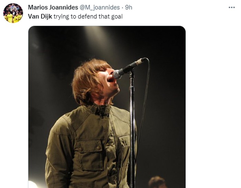This screenshot has width=241, height=188.
Task: Select the tweet text 'trying to defend that goal'
Action: [x=88, y=17]
